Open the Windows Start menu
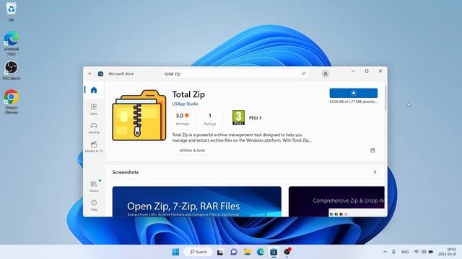462x259 pixels. pyautogui.click(x=175, y=252)
